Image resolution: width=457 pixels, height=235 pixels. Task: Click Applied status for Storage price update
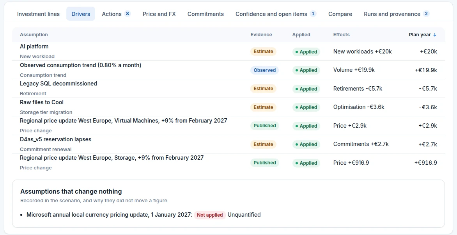point(306,163)
